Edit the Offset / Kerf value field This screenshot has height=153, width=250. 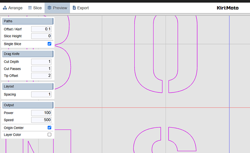pyautogui.click(x=41, y=29)
